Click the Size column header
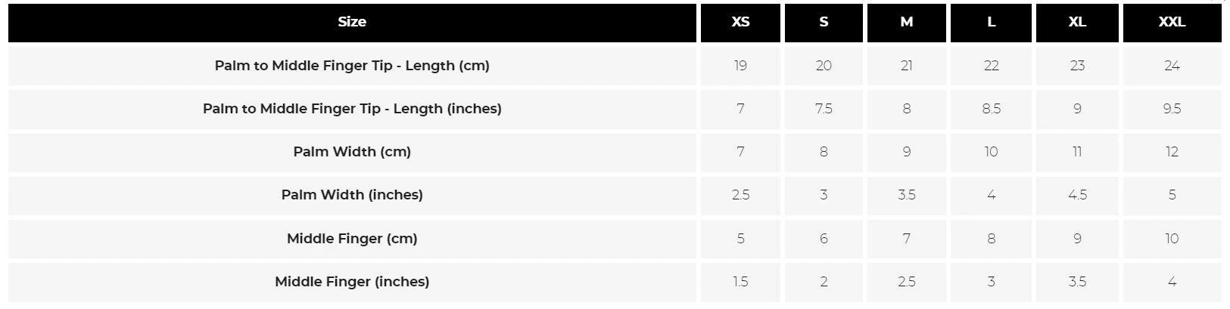 point(352,22)
